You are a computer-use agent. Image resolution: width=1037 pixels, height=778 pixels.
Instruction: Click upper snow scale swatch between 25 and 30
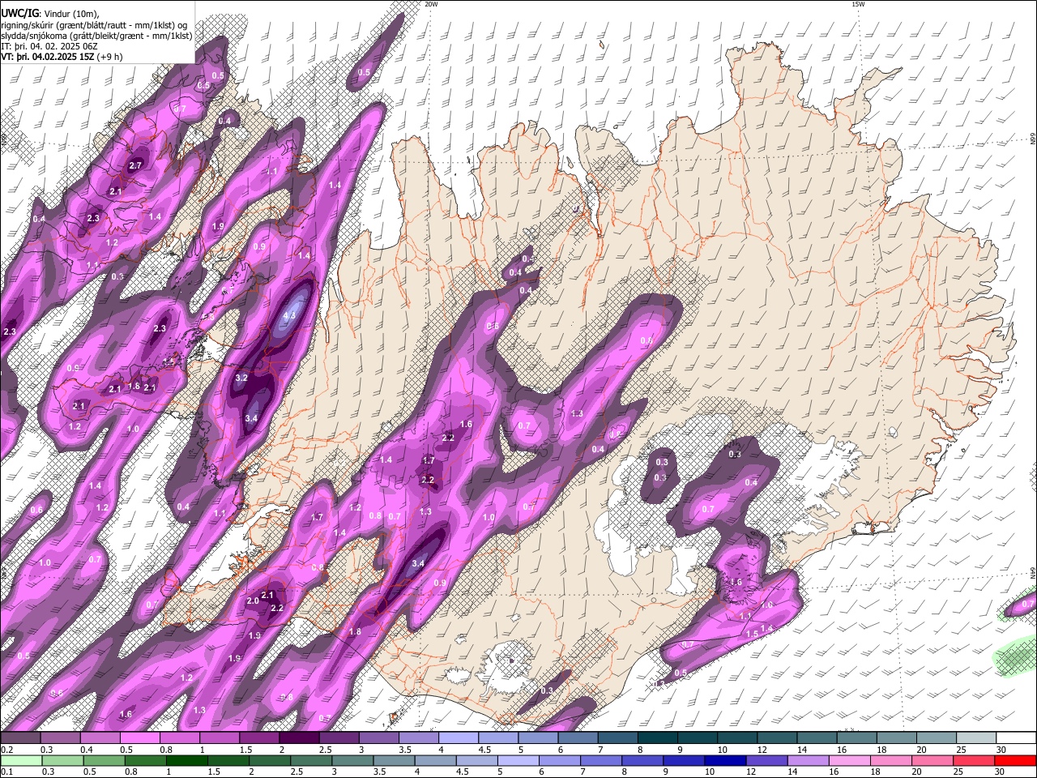click(x=977, y=738)
